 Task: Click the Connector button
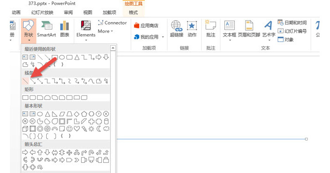[x=112, y=23]
